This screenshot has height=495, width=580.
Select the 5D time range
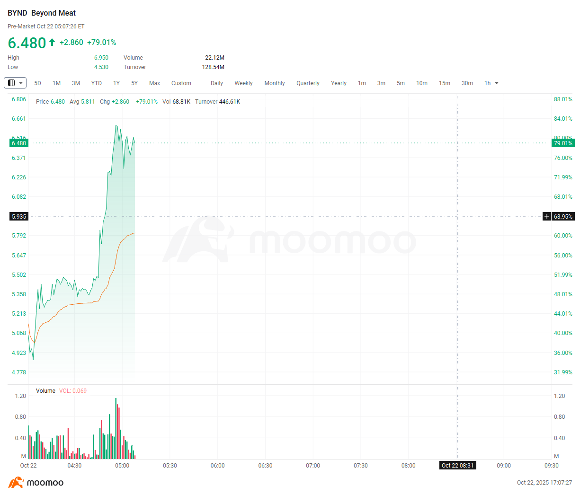pos(38,83)
